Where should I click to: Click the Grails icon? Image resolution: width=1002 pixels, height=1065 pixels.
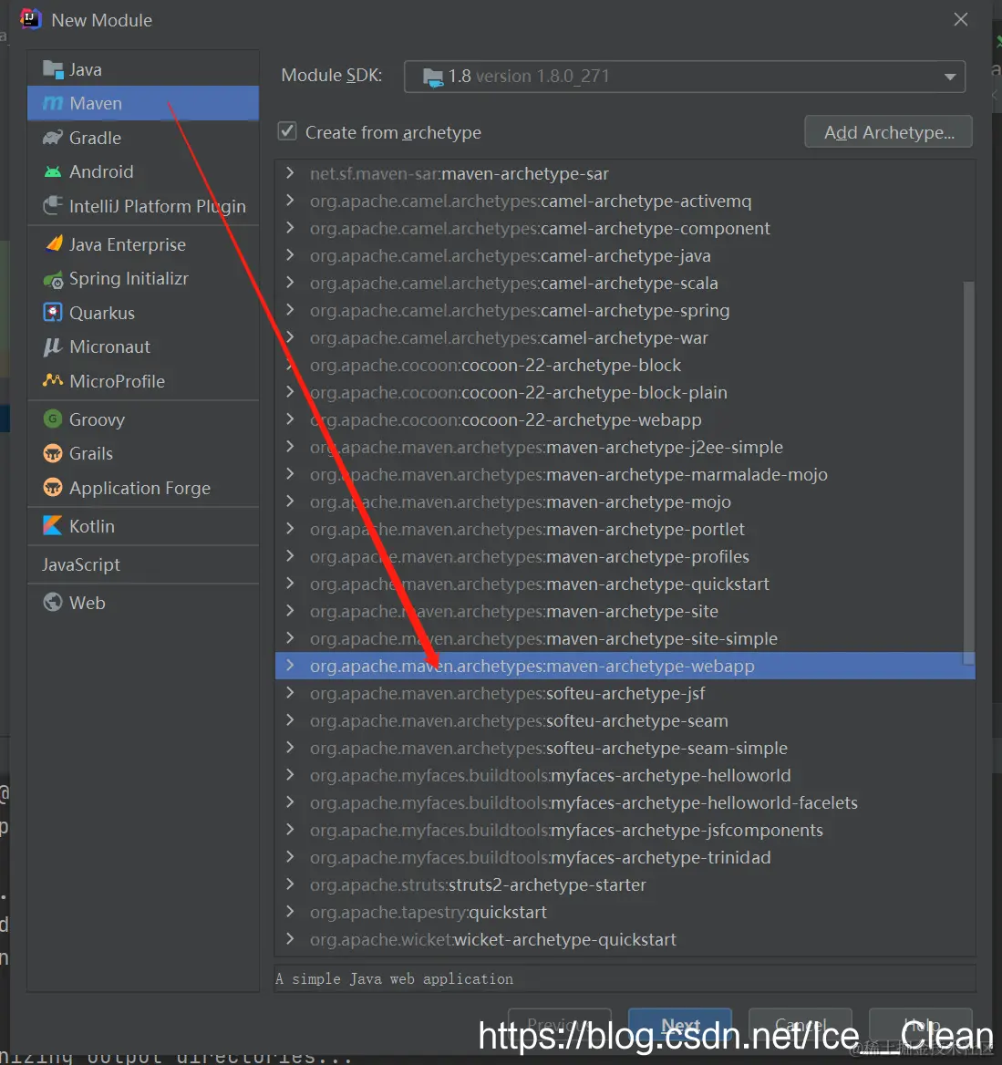(52, 453)
